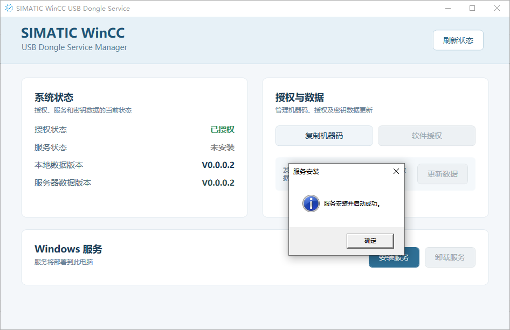Click the 本地数据版本 V0.0.0.2 value
The image size is (510, 330).
(x=218, y=165)
